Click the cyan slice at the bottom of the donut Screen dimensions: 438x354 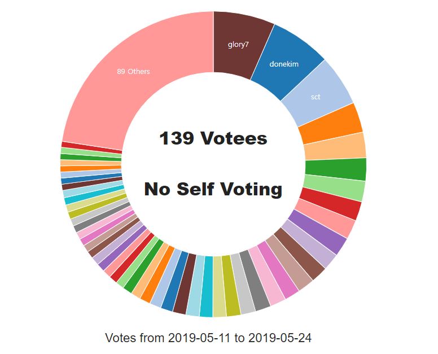tap(207, 287)
